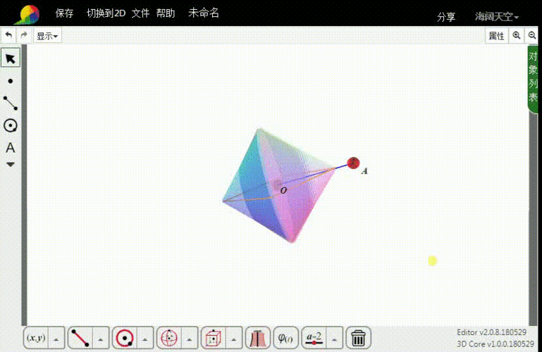542x352 pixels.
Task: Expand the a=2 slider tool options
Action: click(335, 338)
